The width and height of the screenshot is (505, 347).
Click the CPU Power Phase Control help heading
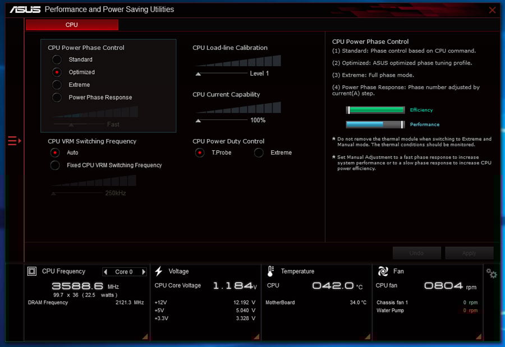[370, 41]
